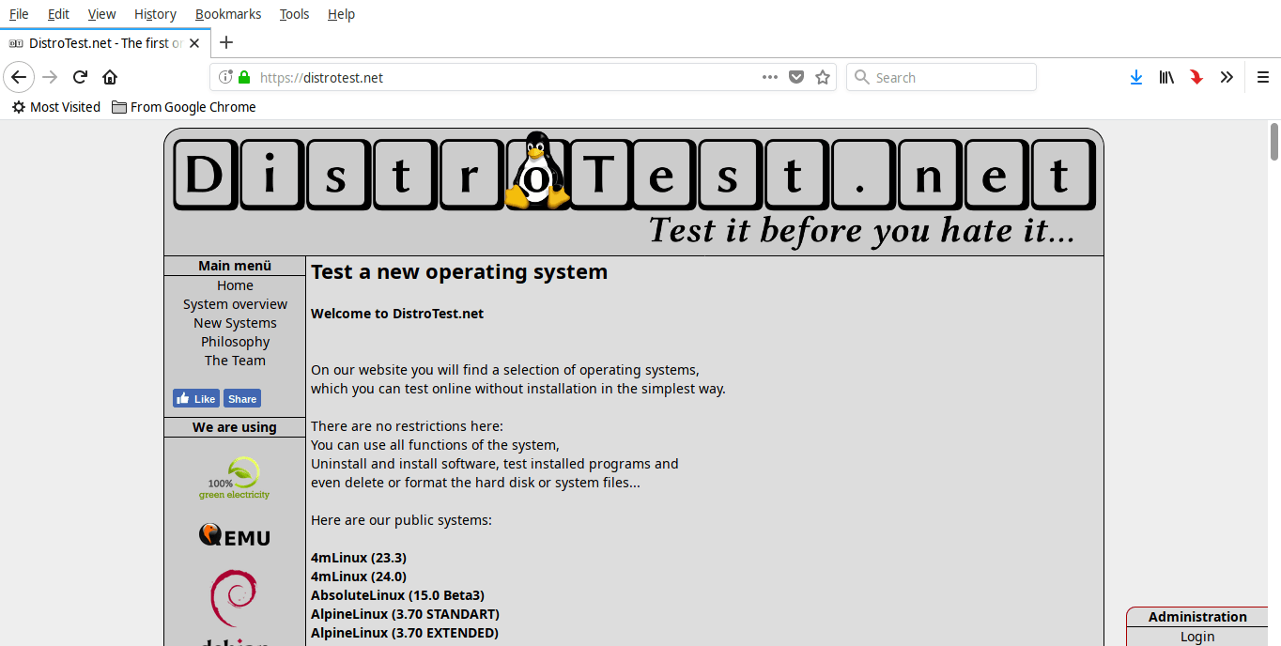1281x646 pixels.
Task: View downloads with the down-arrow icon
Action: pyautogui.click(x=1136, y=77)
